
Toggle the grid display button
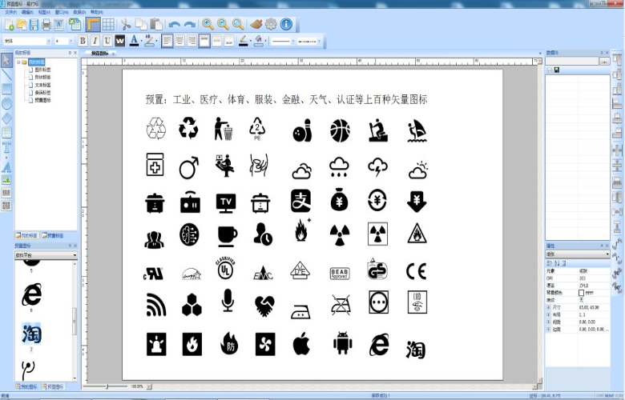[x=108, y=25]
